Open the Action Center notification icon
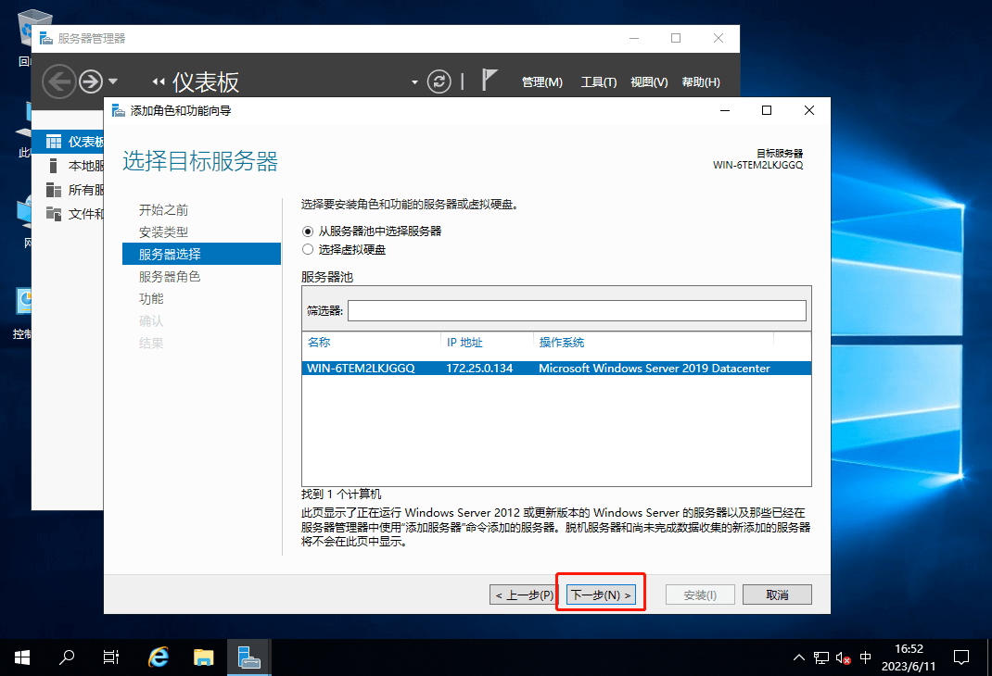The image size is (992, 676). (961, 657)
